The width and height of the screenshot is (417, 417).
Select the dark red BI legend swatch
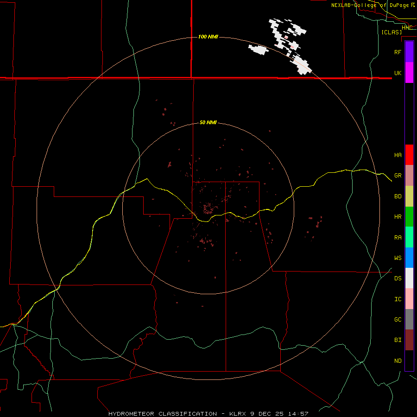pos(409,340)
